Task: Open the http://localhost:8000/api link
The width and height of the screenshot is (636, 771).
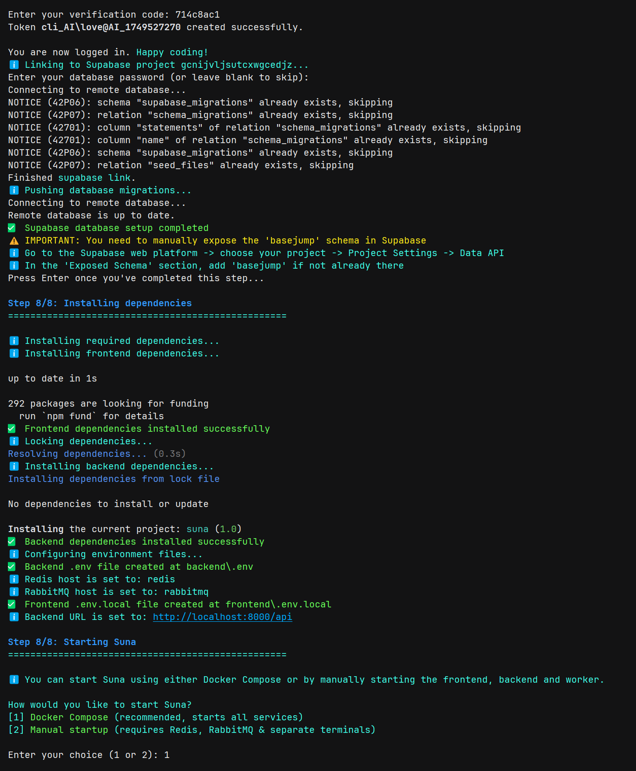Action: (x=222, y=617)
